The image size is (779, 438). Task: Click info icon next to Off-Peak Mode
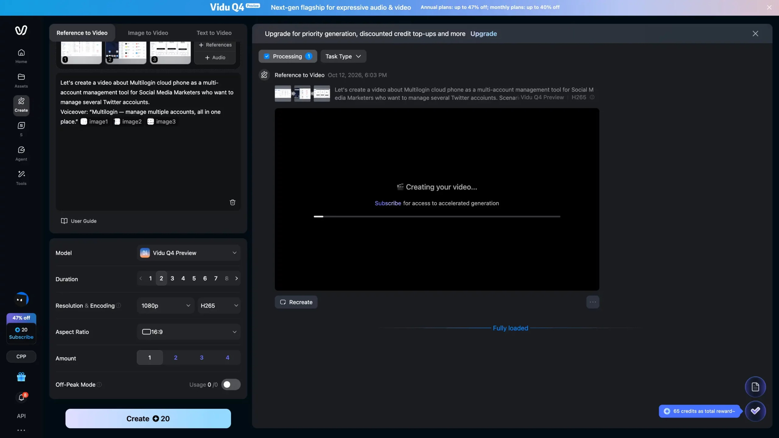(x=99, y=384)
